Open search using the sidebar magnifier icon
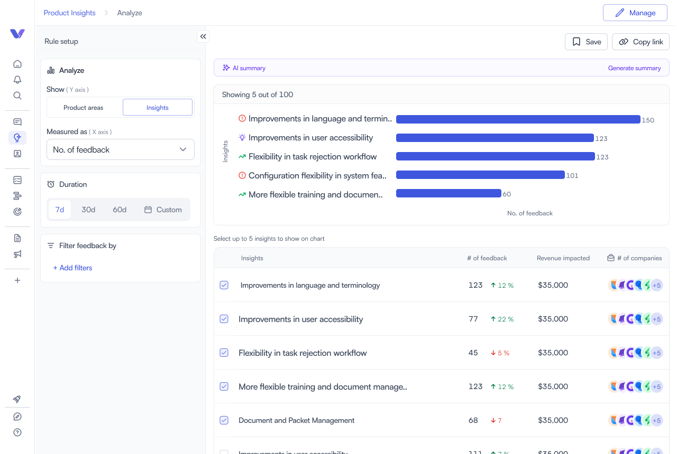 coord(17,96)
